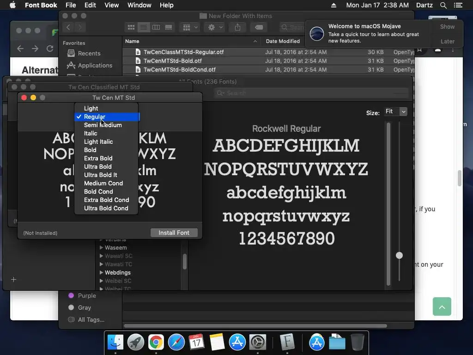Click Finder edit tags icon

pyautogui.click(x=259, y=27)
